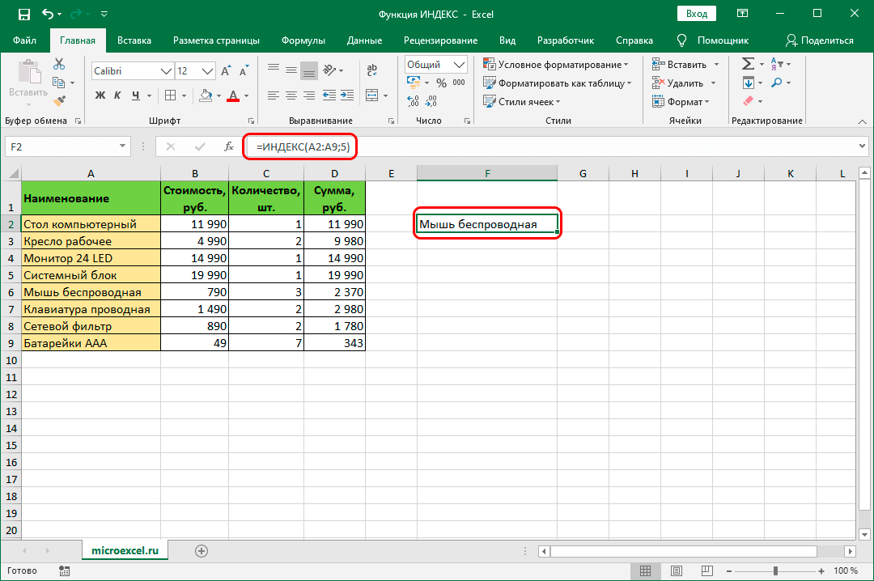874x581 pixels.
Task: Click the Cut scissors icon
Action: click(x=59, y=64)
